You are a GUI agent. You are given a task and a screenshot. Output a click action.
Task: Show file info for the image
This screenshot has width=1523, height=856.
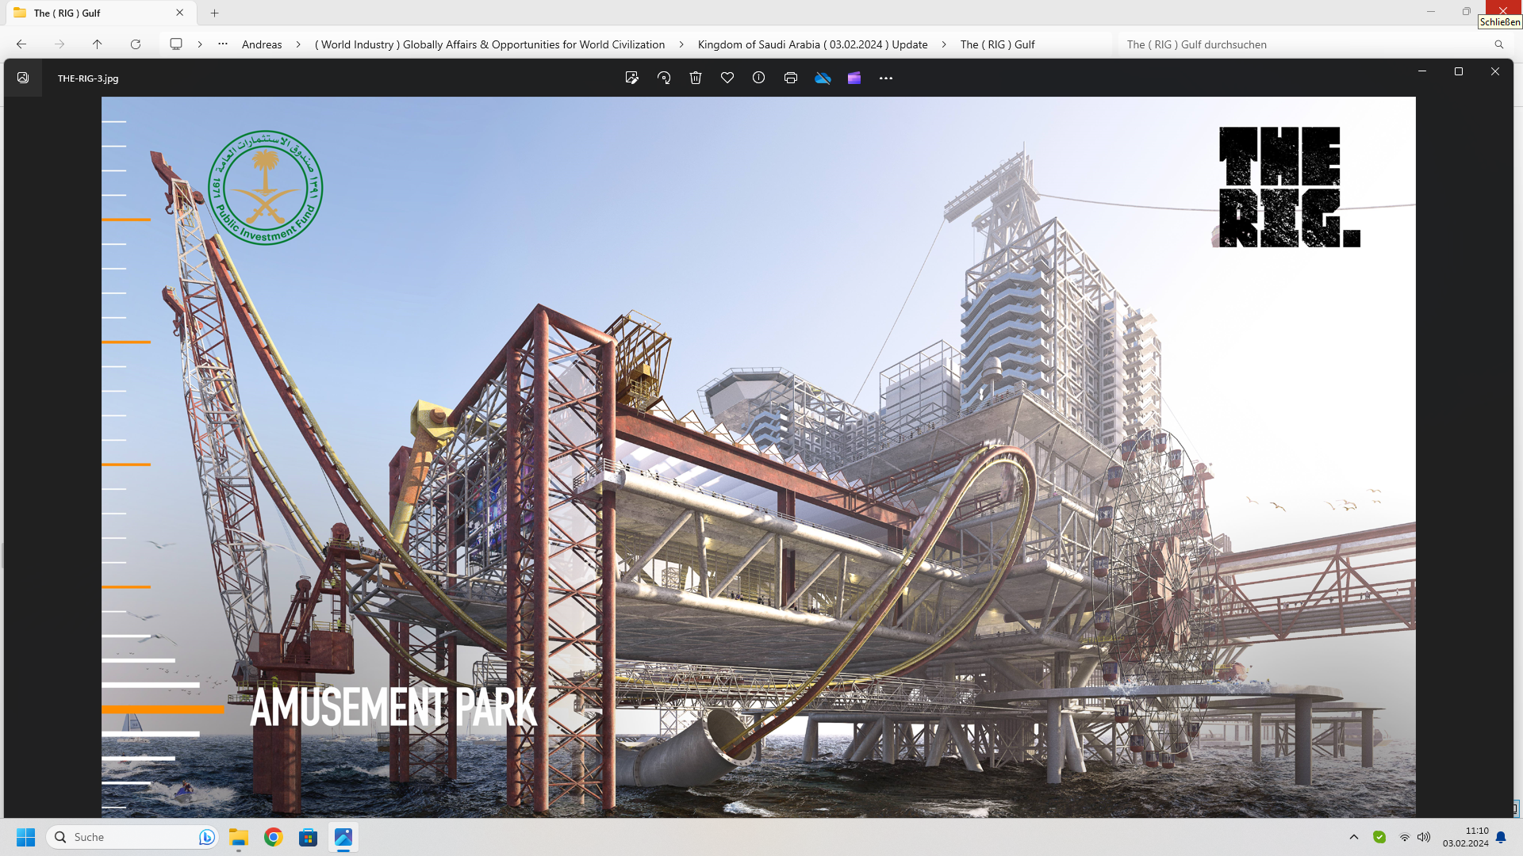coord(759,78)
